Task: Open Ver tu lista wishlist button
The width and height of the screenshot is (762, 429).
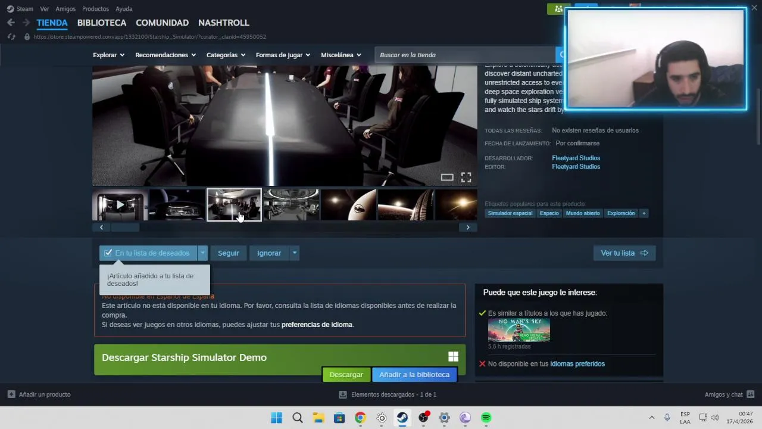Action: (x=624, y=253)
